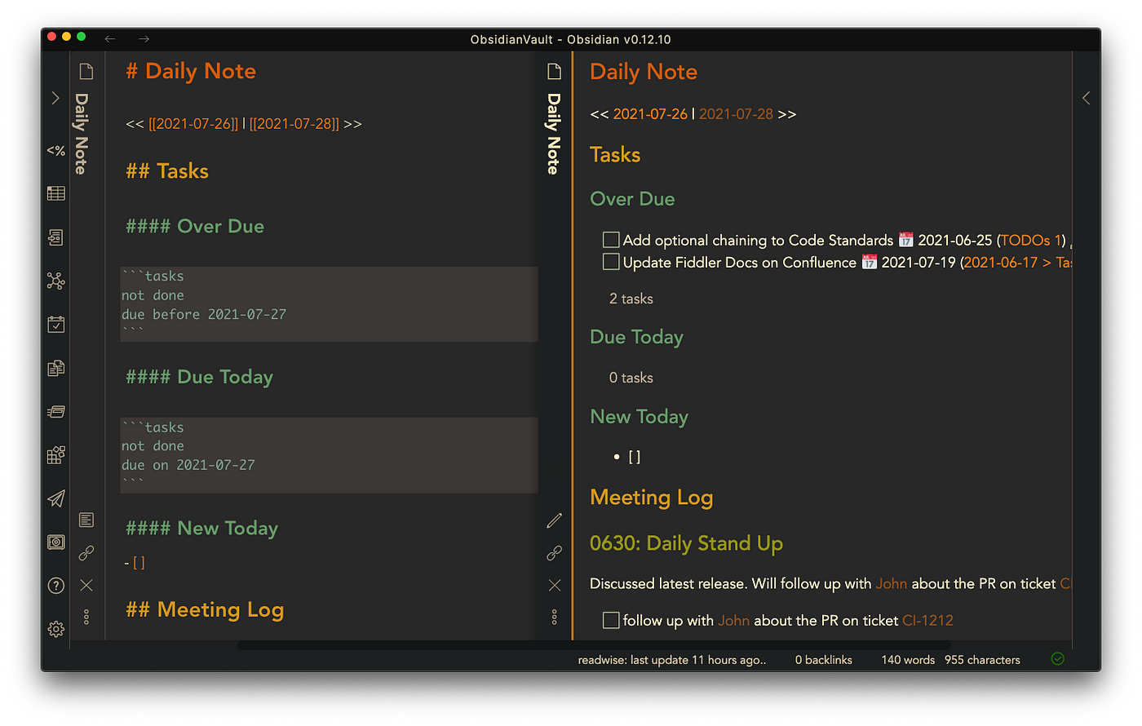
Task: Expand the left sidebar with the chevron
Action: [x=55, y=99]
